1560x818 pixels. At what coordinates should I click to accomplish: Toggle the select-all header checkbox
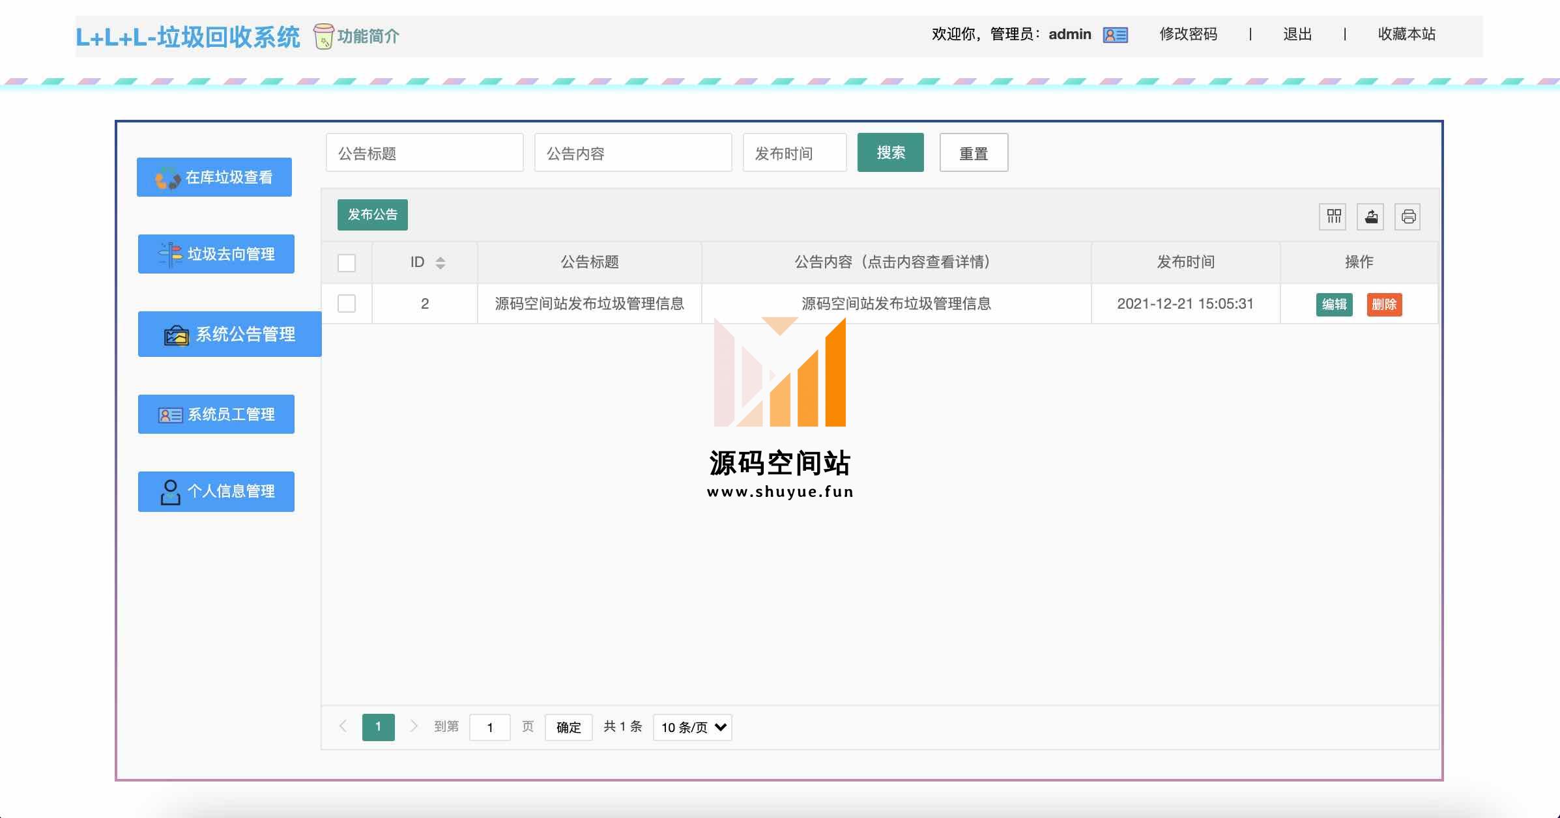click(x=347, y=263)
